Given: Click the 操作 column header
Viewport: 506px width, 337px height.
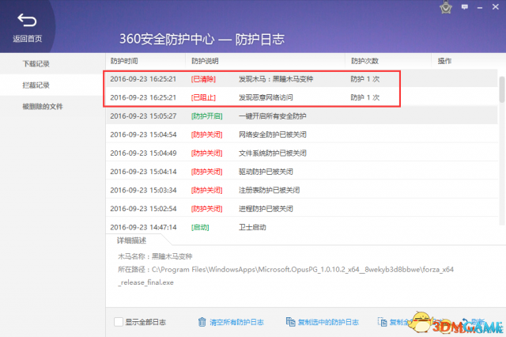Looking at the screenshot, I should tap(444, 61).
